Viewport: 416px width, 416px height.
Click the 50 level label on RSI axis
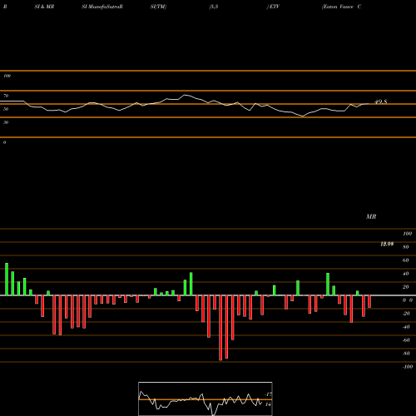6,109
